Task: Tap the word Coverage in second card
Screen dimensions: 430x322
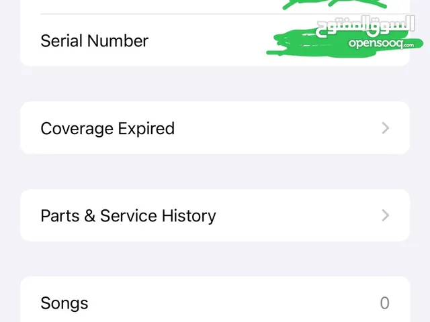Action: coord(77,128)
